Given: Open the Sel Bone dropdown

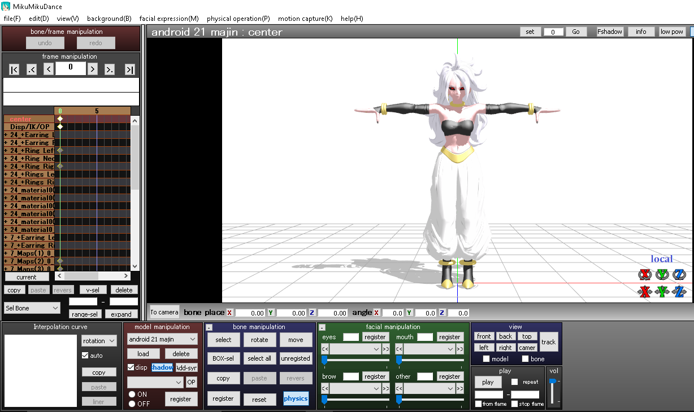Looking at the screenshot, I should 31,307.
